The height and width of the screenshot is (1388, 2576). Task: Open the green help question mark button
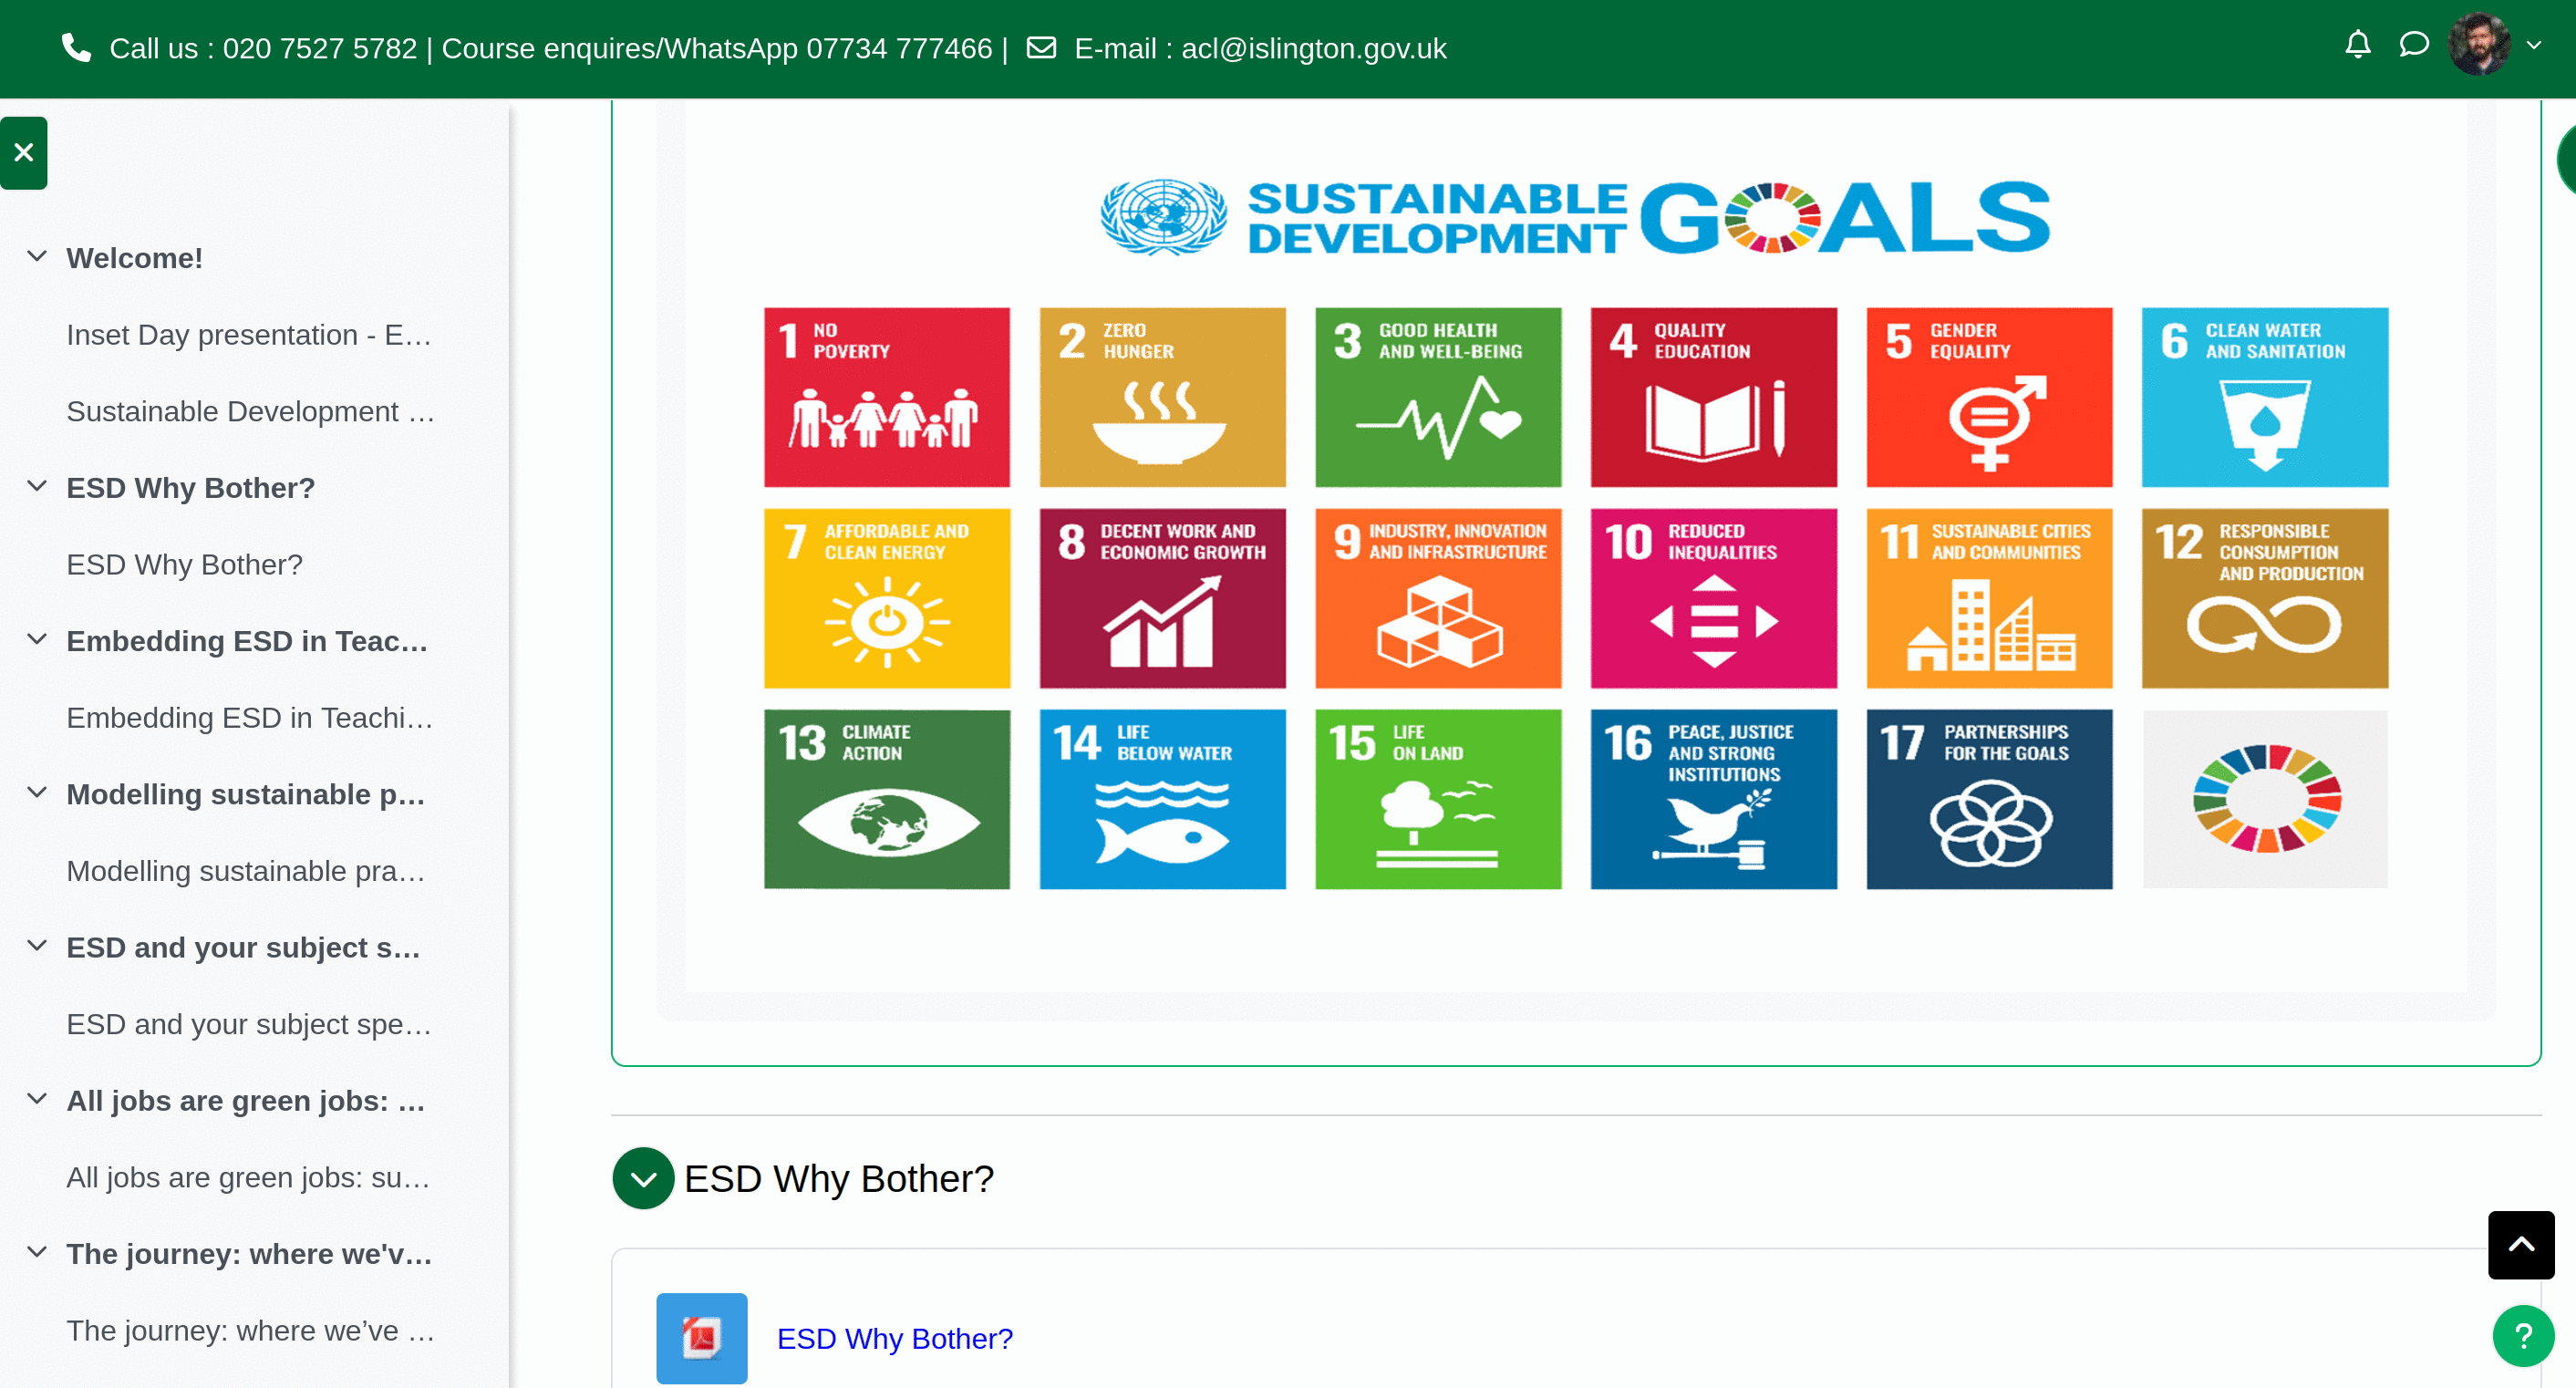(x=2522, y=1335)
